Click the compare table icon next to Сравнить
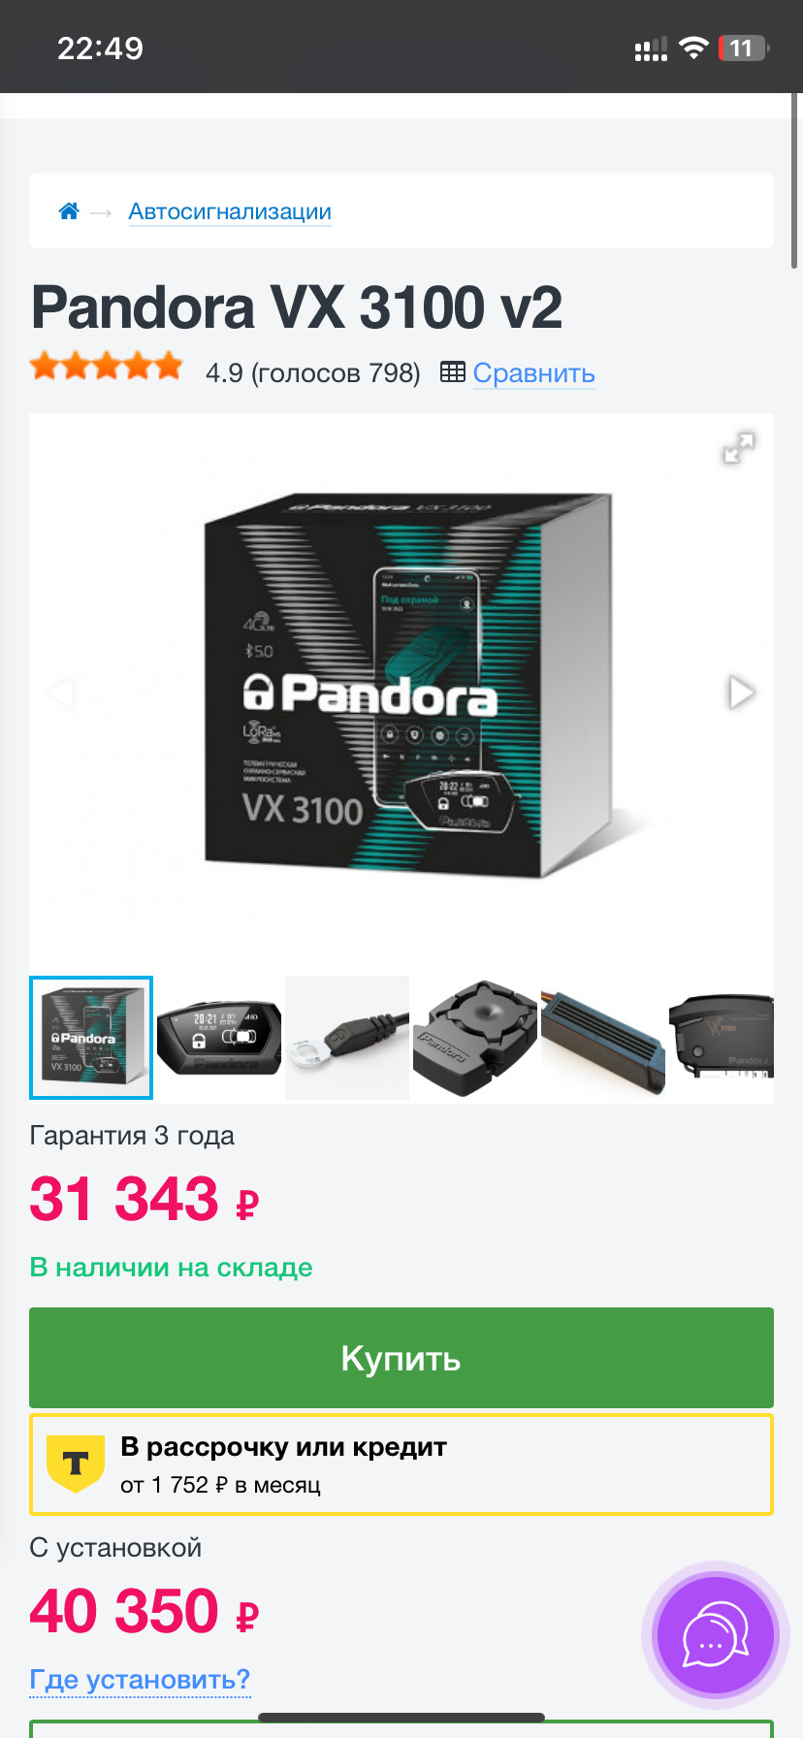 coord(452,371)
